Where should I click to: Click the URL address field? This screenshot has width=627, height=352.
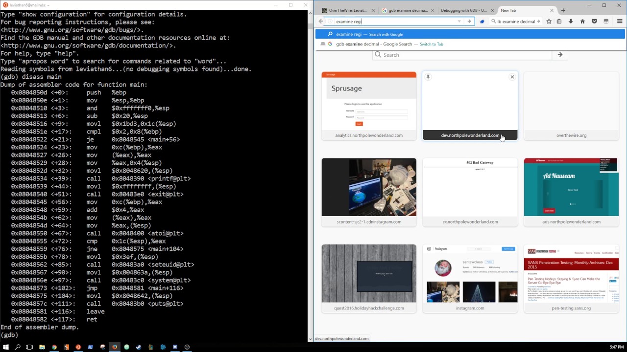395,22
